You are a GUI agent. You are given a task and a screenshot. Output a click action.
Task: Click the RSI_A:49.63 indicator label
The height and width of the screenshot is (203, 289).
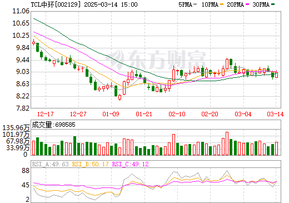coord(51,164)
